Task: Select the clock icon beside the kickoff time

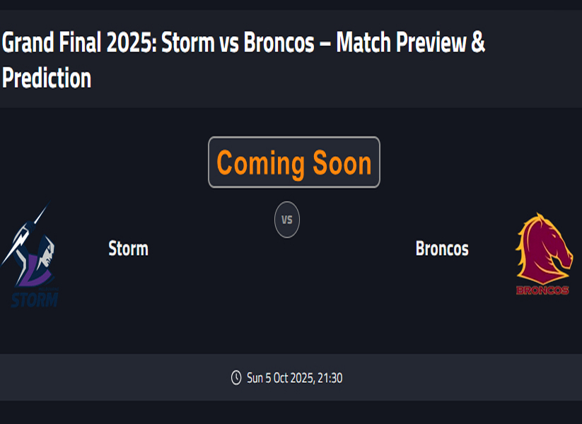Action: click(235, 377)
